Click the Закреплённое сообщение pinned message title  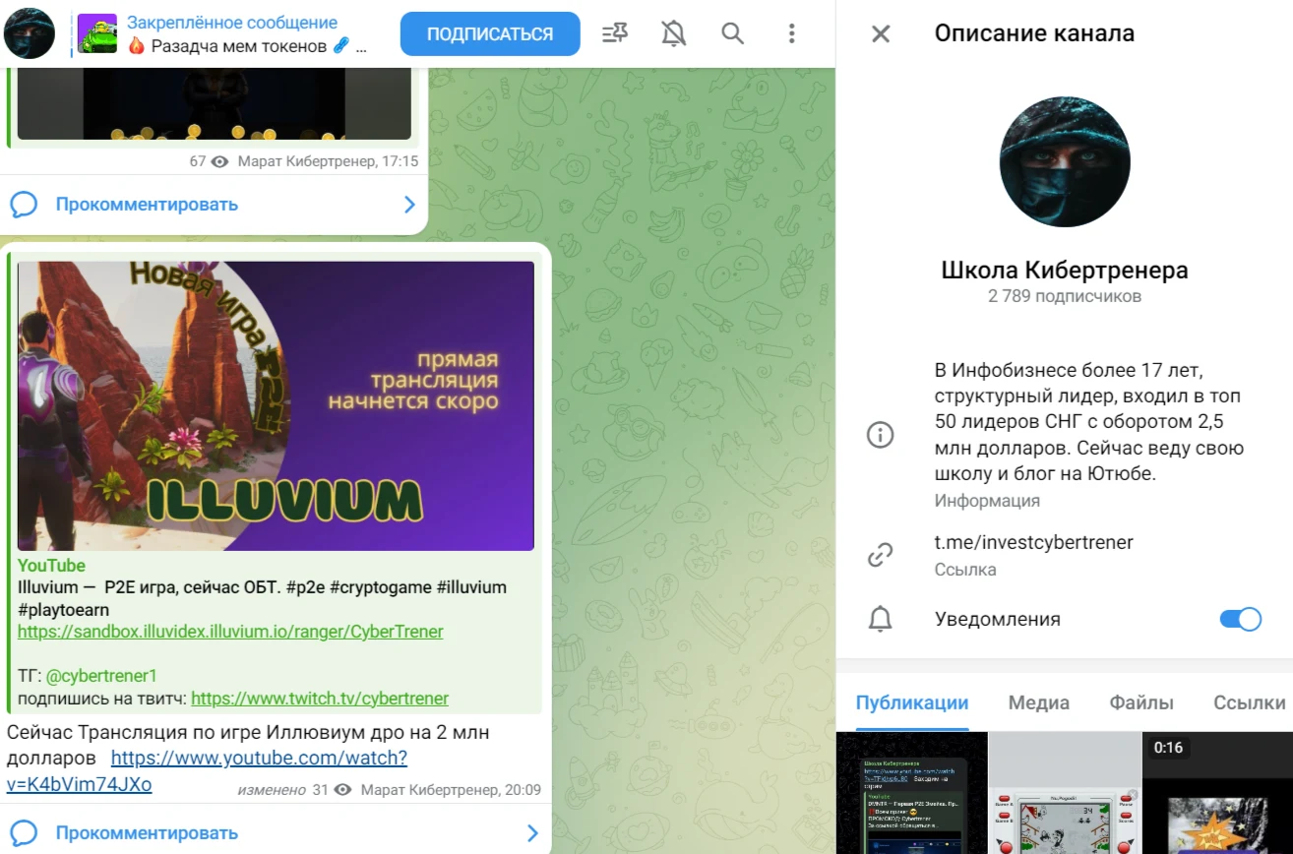point(232,23)
